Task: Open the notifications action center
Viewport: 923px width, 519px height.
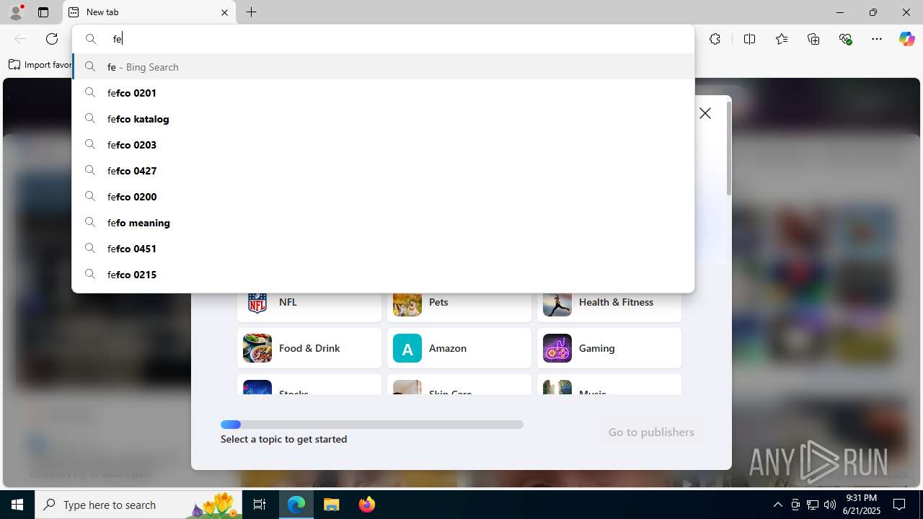Action: tap(900, 505)
